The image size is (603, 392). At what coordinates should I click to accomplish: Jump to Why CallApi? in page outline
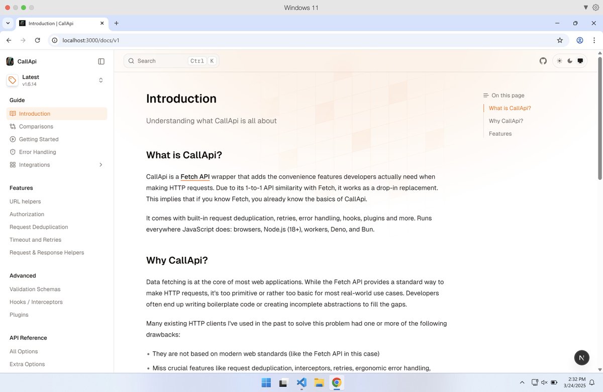(x=506, y=121)
